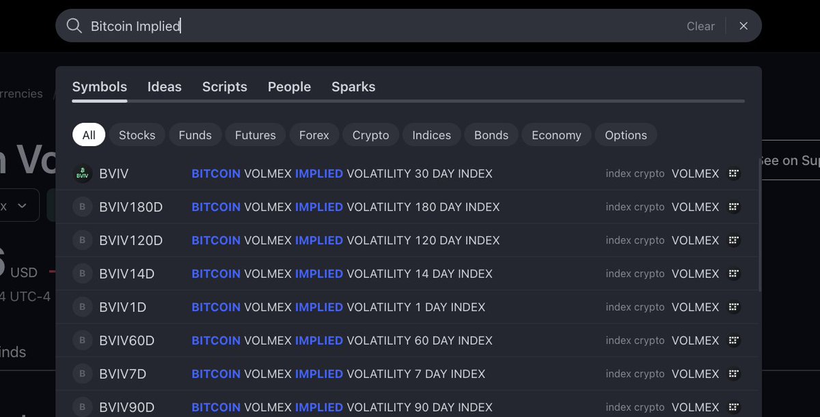Filter results by Funds
820x417 pixels.
pos(195,135)
